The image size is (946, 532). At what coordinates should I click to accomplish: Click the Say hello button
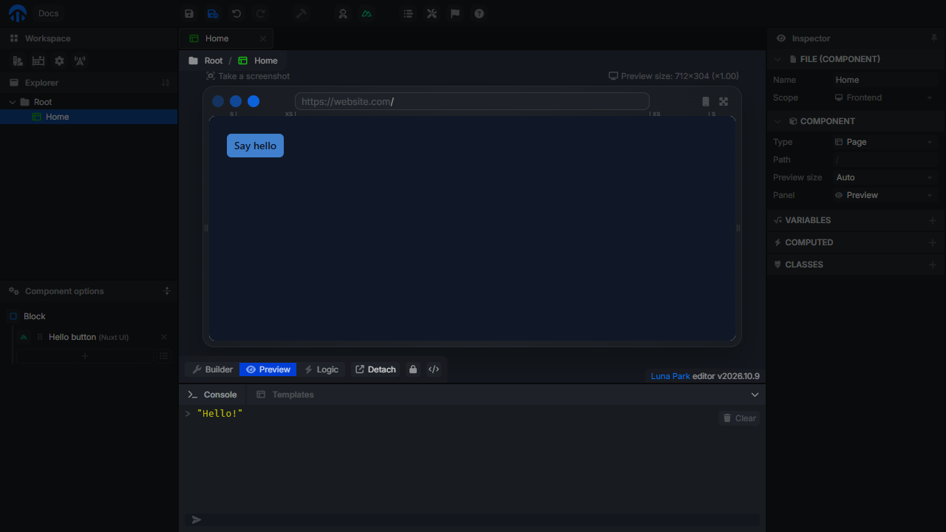[255, 146]
